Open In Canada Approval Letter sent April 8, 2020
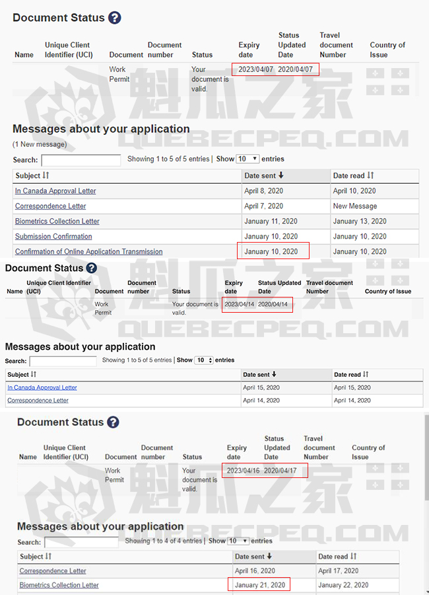The image size is (429, 595). [55, 191]
